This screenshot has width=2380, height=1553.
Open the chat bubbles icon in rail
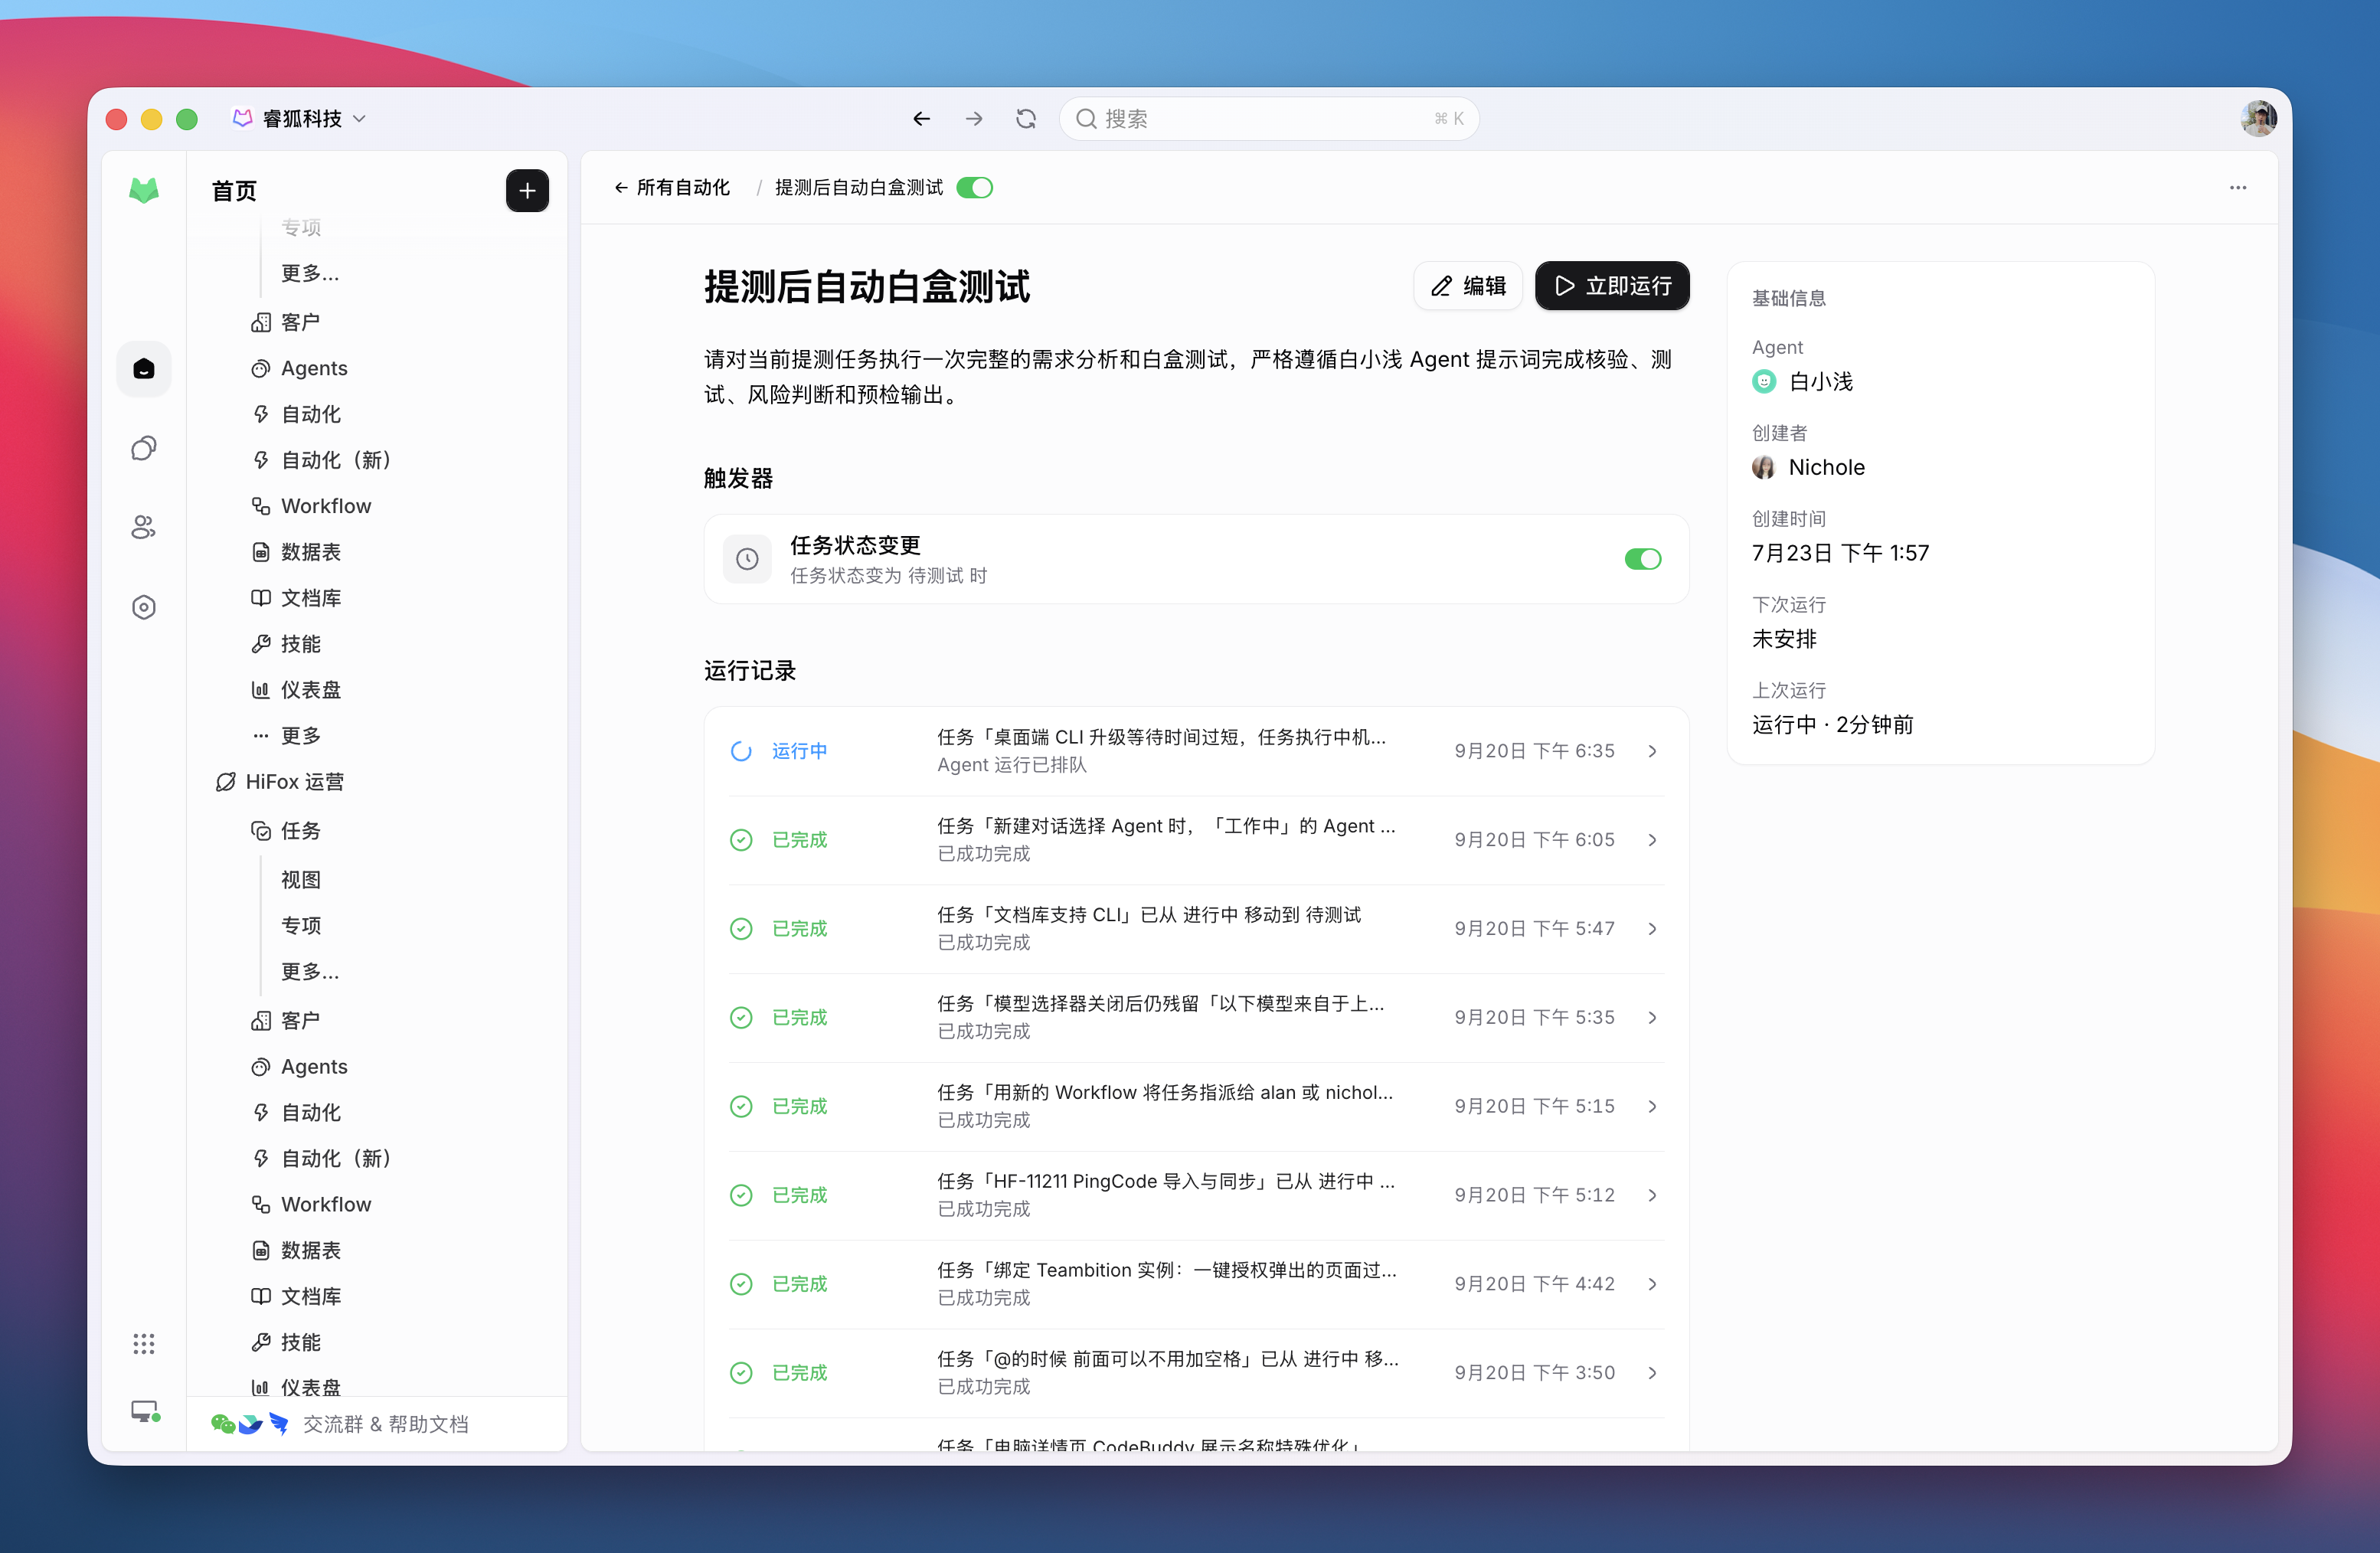click(144, 448)
